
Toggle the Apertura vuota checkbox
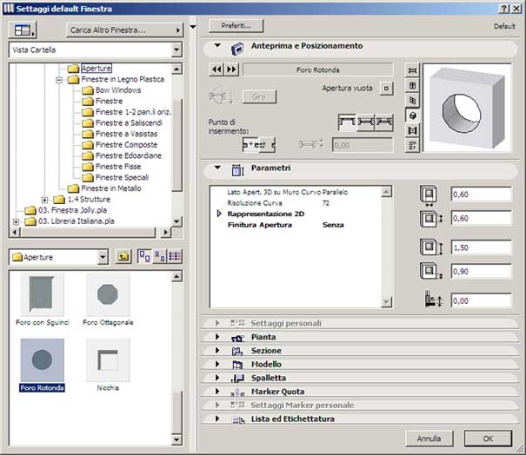(388, 89)
